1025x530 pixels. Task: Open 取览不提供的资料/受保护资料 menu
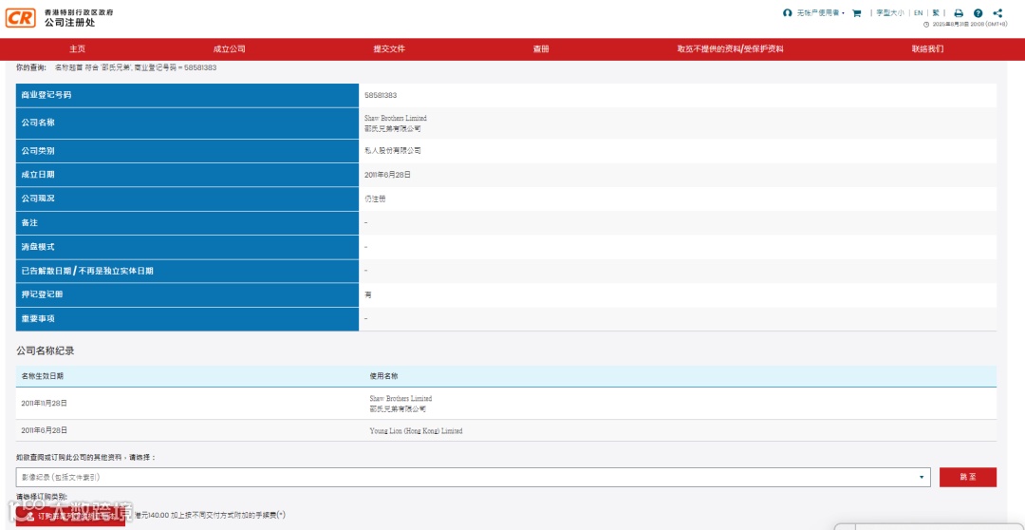pyautogui.click(x=730, y=49)
